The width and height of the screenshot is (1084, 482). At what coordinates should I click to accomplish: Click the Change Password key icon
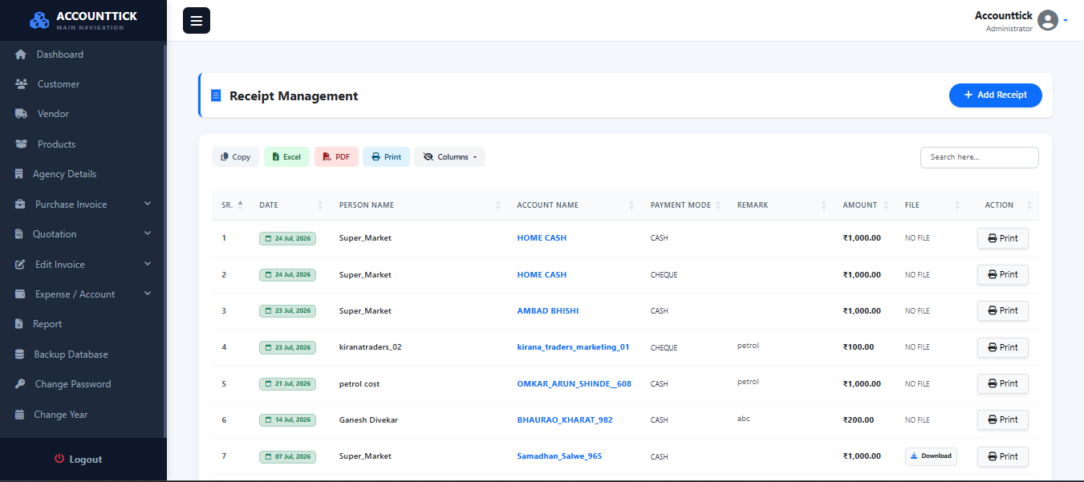click(20, 384)
